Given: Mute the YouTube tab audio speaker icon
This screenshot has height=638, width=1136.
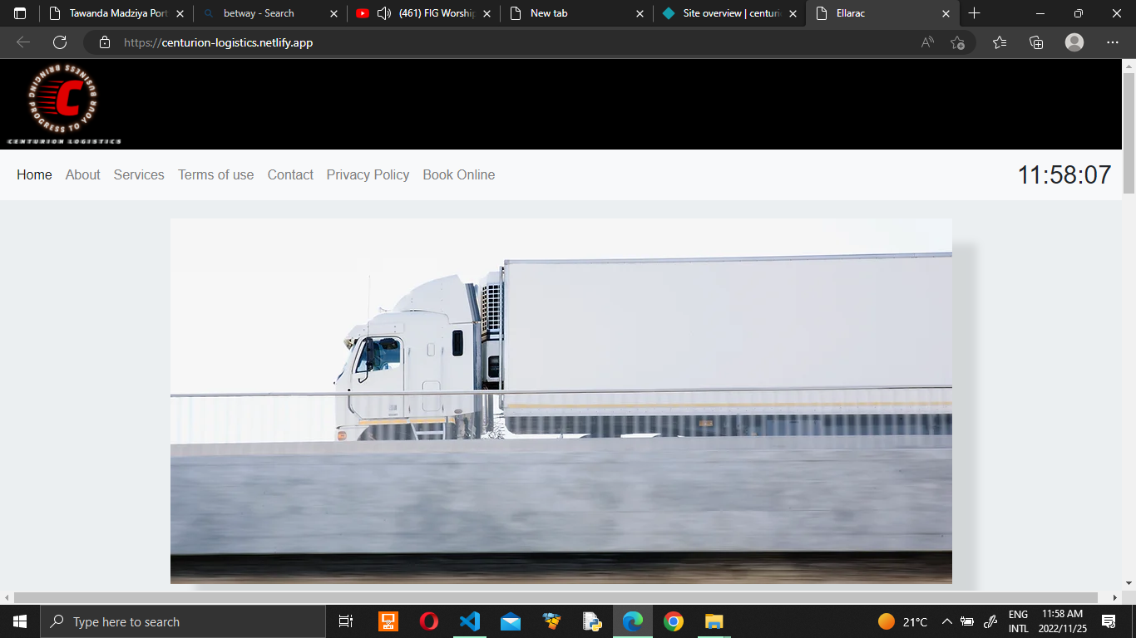Looking at the screenshot, I should click(384, 13).
